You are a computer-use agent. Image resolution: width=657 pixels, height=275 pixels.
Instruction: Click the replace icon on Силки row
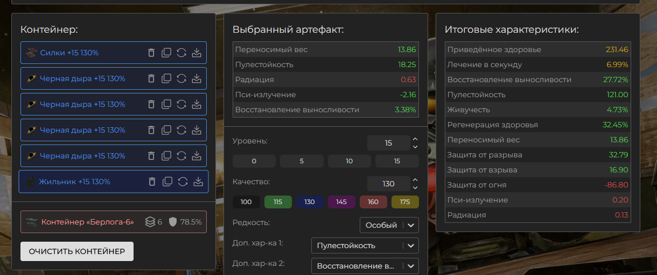[x=181, y=53]
